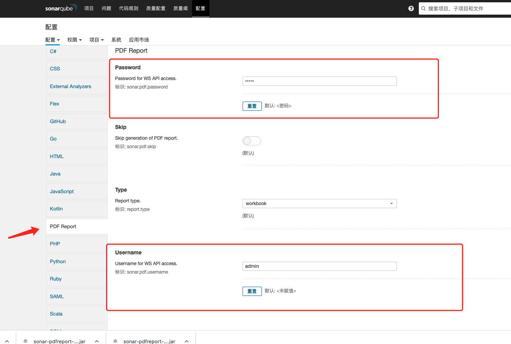Expand the 项目 dropdown menu
The width and height of the screenshot is (511, 344).
coord(96,40)
